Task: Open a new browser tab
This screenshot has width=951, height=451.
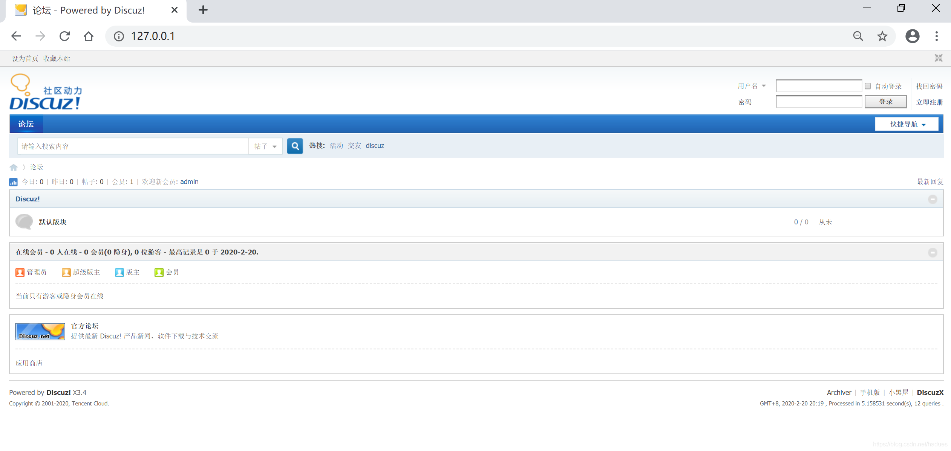Action: 203,10
